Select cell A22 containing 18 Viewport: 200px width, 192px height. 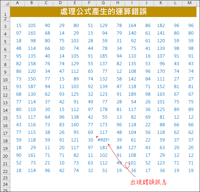pos(17,171)
